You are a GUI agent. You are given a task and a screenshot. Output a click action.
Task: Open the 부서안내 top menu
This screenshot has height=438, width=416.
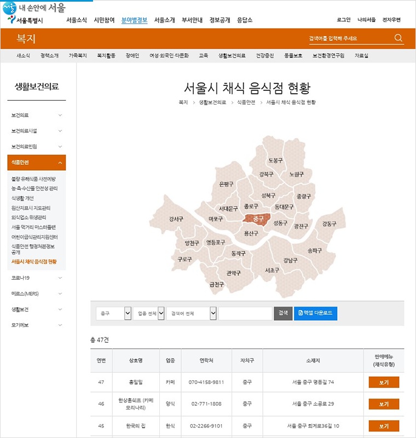pyautogui.click(x=192, y=20)
